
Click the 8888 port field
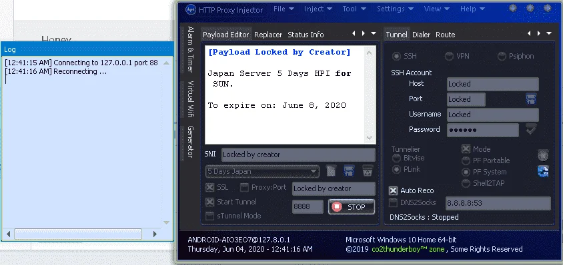(308, 207)
